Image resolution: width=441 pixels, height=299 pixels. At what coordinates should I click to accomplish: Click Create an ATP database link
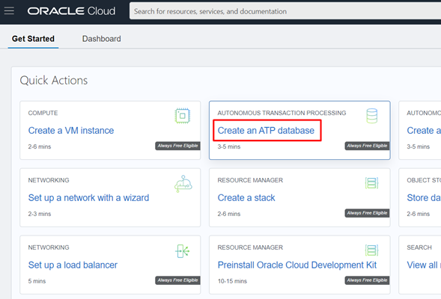266,131
